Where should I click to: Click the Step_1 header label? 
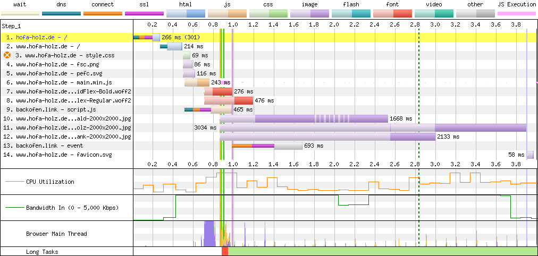(11, 26)
